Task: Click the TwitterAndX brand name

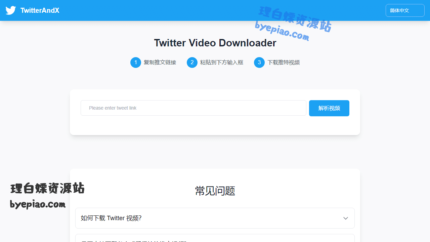Action: point(40,10)
